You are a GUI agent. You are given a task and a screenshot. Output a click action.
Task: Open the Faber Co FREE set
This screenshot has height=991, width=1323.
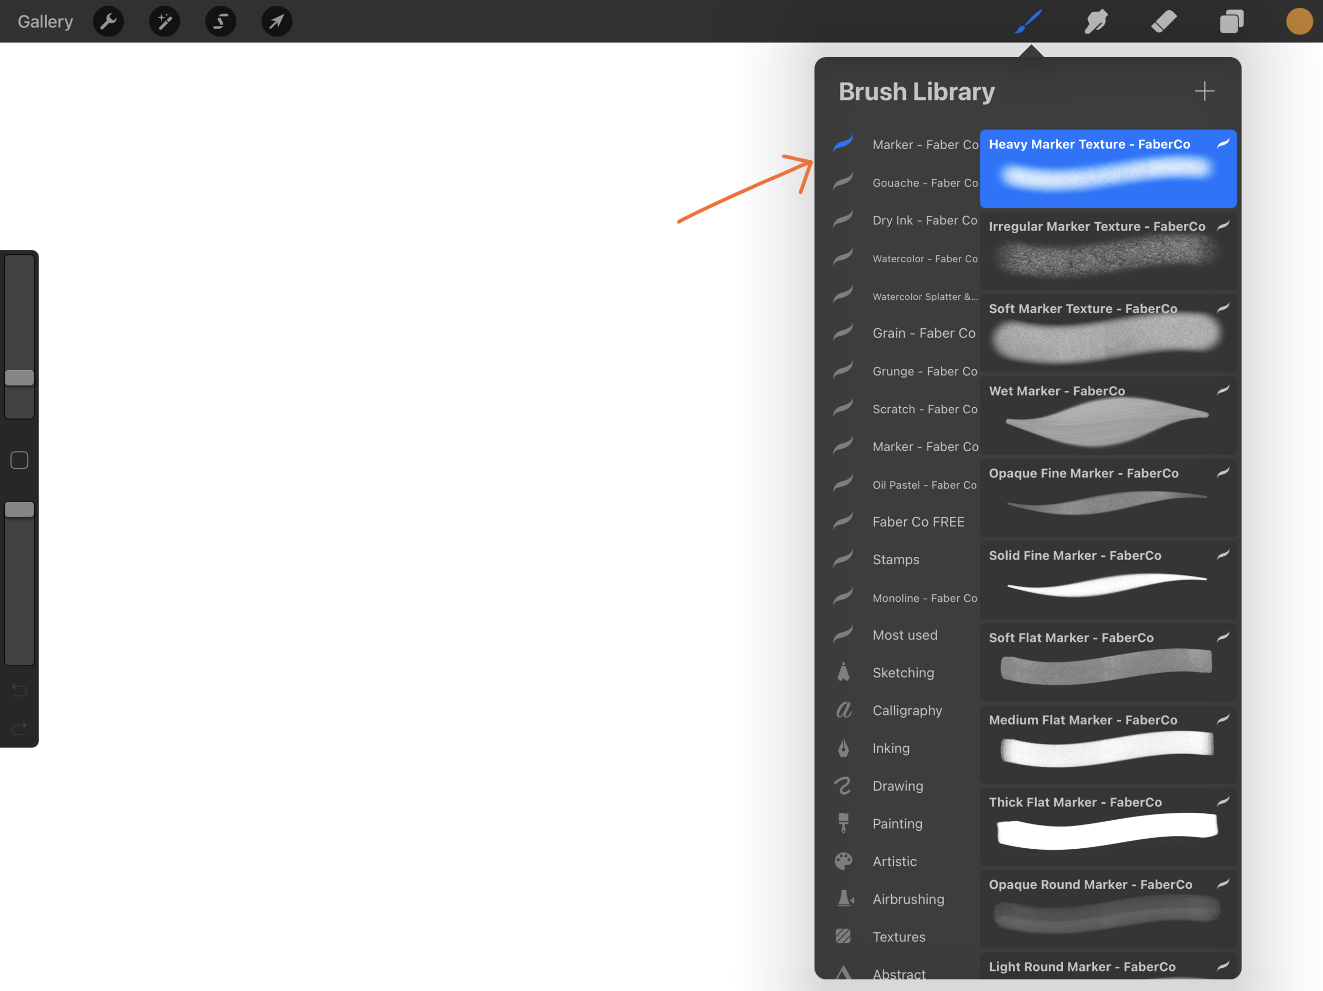[905, 522]
